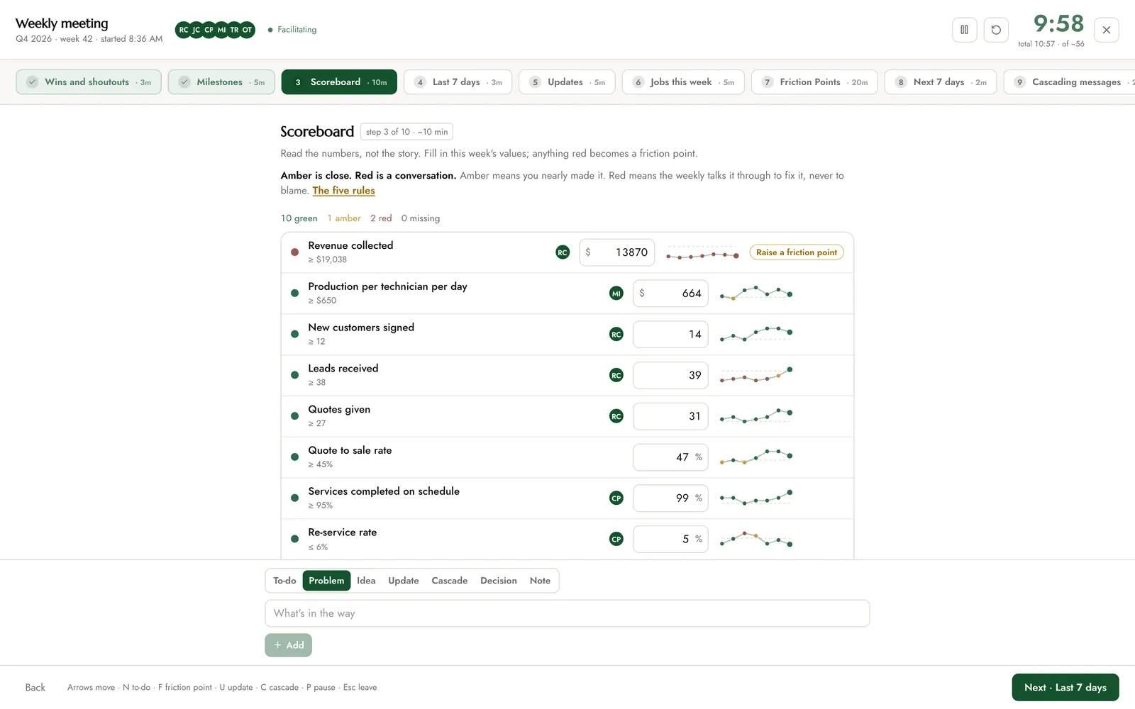Close the weekly meeting view
Screen dimensions: 1135x709
(x=1107, y=30)
